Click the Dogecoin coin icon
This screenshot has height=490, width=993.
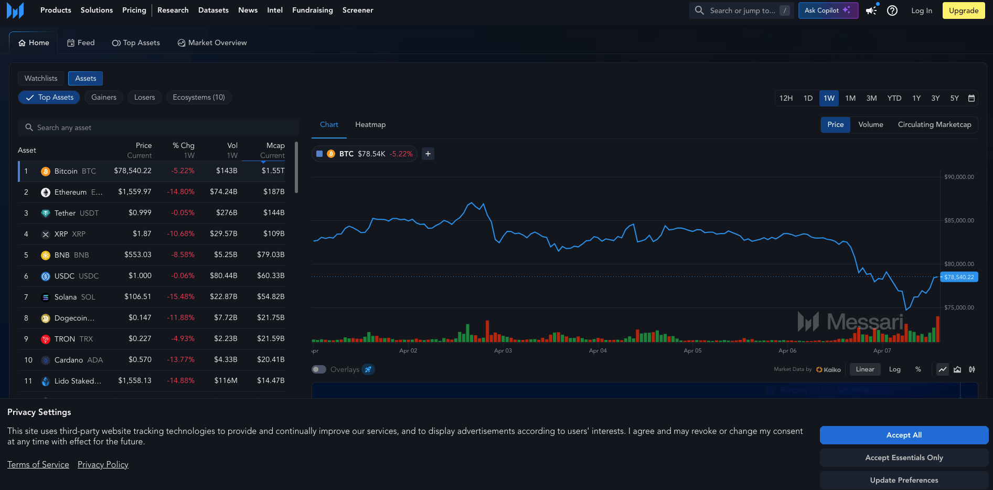pyautogui.click(x=46, y=318)
